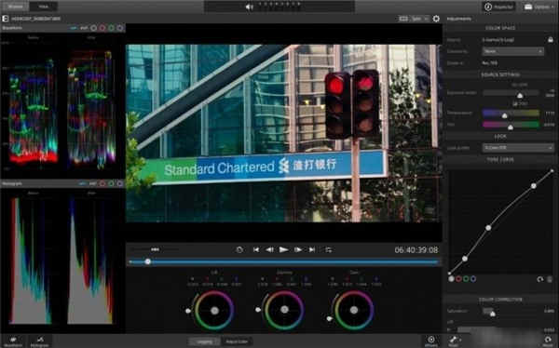The image size is (559, 348).
Task: Select the blue channel under the tone curve
Action: tap(473, 279)
